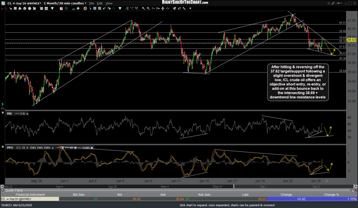
Task: Open the View menu
Action: (109, 3)
